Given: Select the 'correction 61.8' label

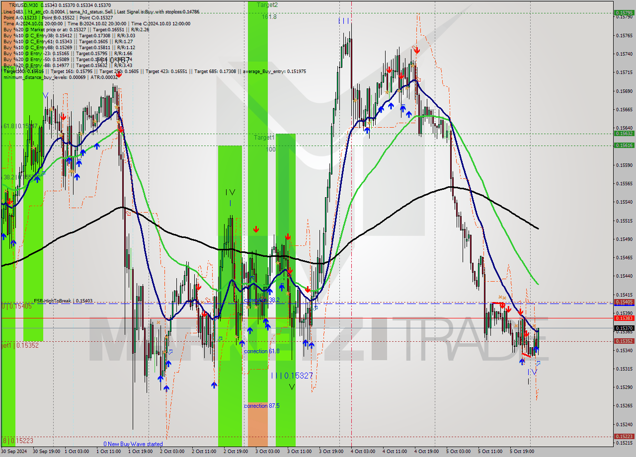Looking at the screenshot, I should pos(262,351).
